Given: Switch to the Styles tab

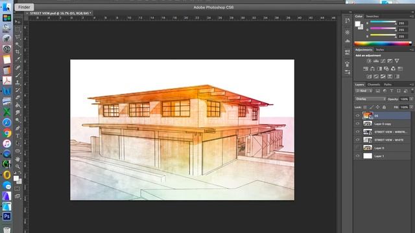Looking at the screenshot, I should point(380,50).
